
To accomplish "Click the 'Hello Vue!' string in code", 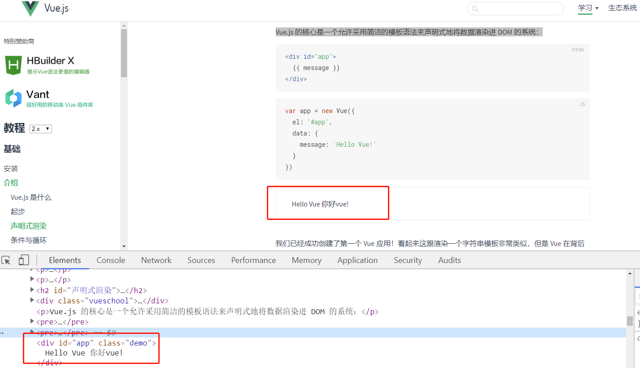I will [354, 145].
